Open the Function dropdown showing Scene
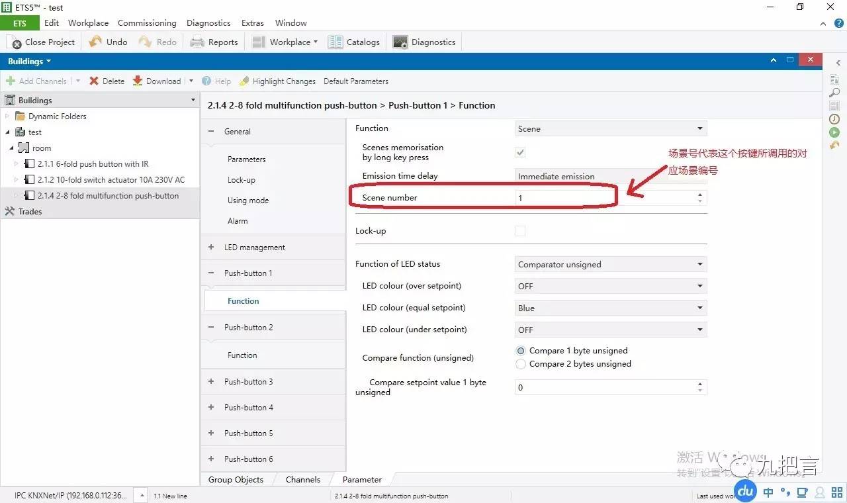Viewport: 847px width, 503px height. pyautogui.click(x=610, y=128)
